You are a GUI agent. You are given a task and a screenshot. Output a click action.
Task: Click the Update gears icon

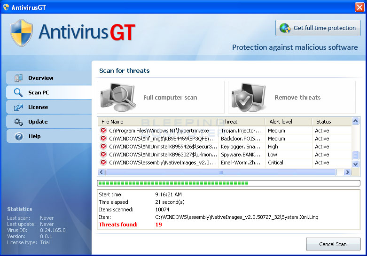[x=19, y=122]
